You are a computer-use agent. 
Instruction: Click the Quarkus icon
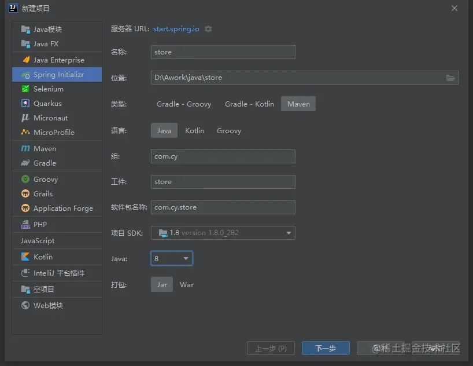point(25,103)
